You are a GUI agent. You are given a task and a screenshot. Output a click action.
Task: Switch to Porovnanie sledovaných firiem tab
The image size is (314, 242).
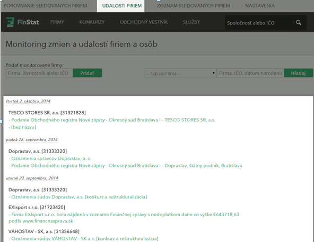pos(45,6)
